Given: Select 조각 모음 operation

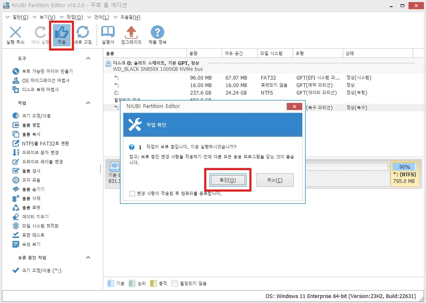Looking at the screenshot, I should 26,180.
